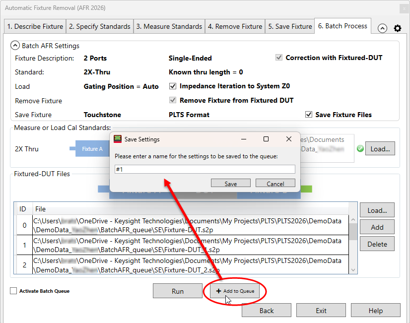410x323 pixels.
Task: Enable Activate Batch Queue checkbox
Action: pos(13,291)
